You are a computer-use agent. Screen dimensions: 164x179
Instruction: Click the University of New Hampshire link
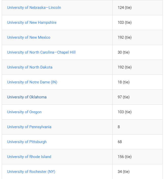coord(32,23)
